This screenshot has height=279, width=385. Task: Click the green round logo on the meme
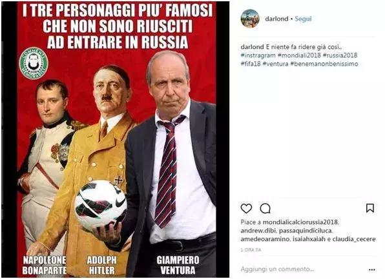pyautogui.click(x=34, y=63)
